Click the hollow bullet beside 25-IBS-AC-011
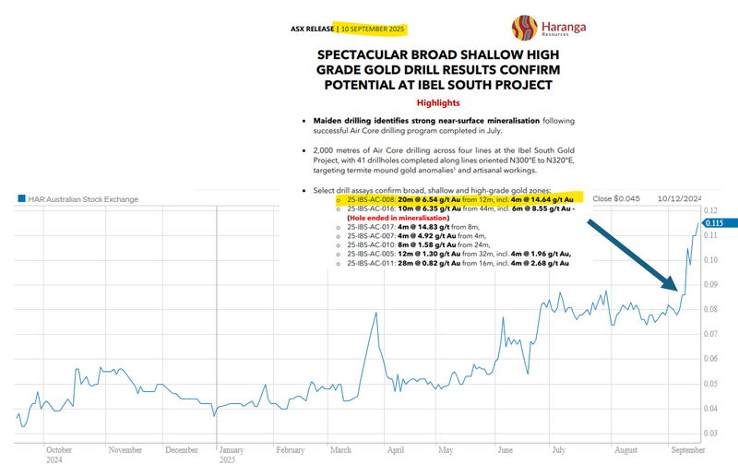This screenshot has width=738, height=464. coord(338,264)
